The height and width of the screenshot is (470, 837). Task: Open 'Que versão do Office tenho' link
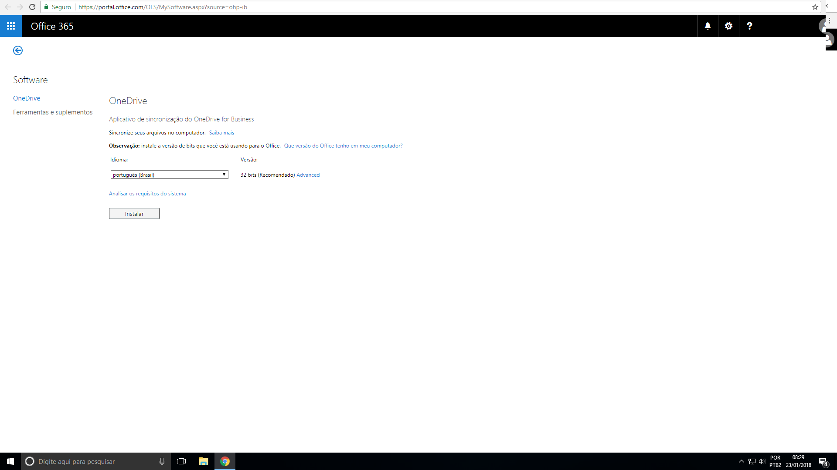pyautogui.click(x=344, y=146)
